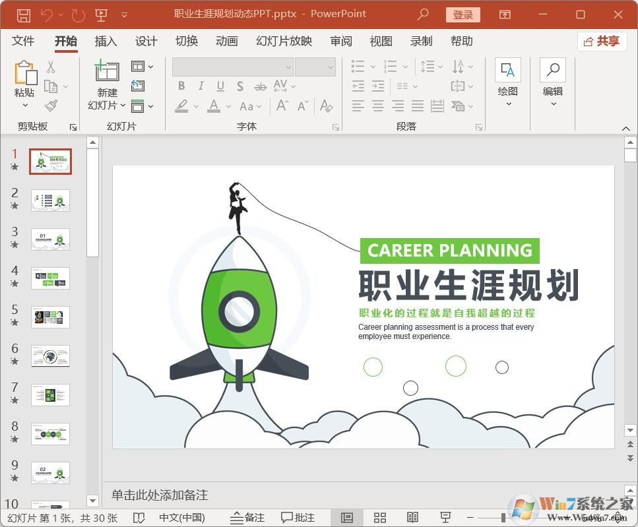
Task: Click the 登录 (Sign in) button
Action: tap(463, 14)
